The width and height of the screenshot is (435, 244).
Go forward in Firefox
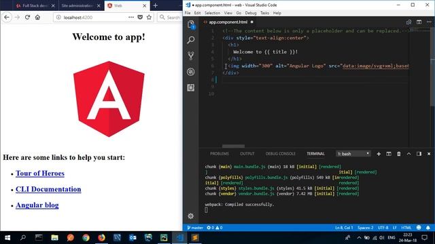[17, 18]
